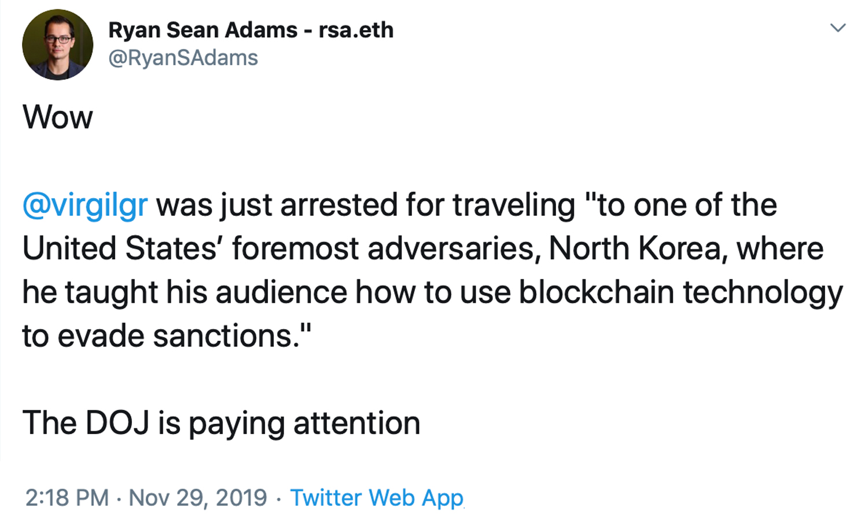Click the word "Wow" in the tweet
This screenshot has width=868, height=521.
click(x=57, y=118)
